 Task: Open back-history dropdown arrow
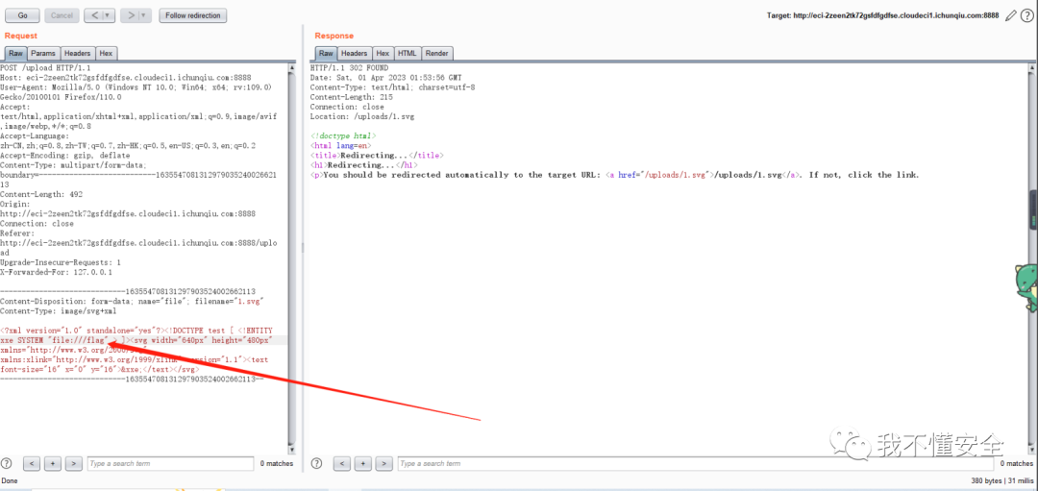(x=108, y=15)
